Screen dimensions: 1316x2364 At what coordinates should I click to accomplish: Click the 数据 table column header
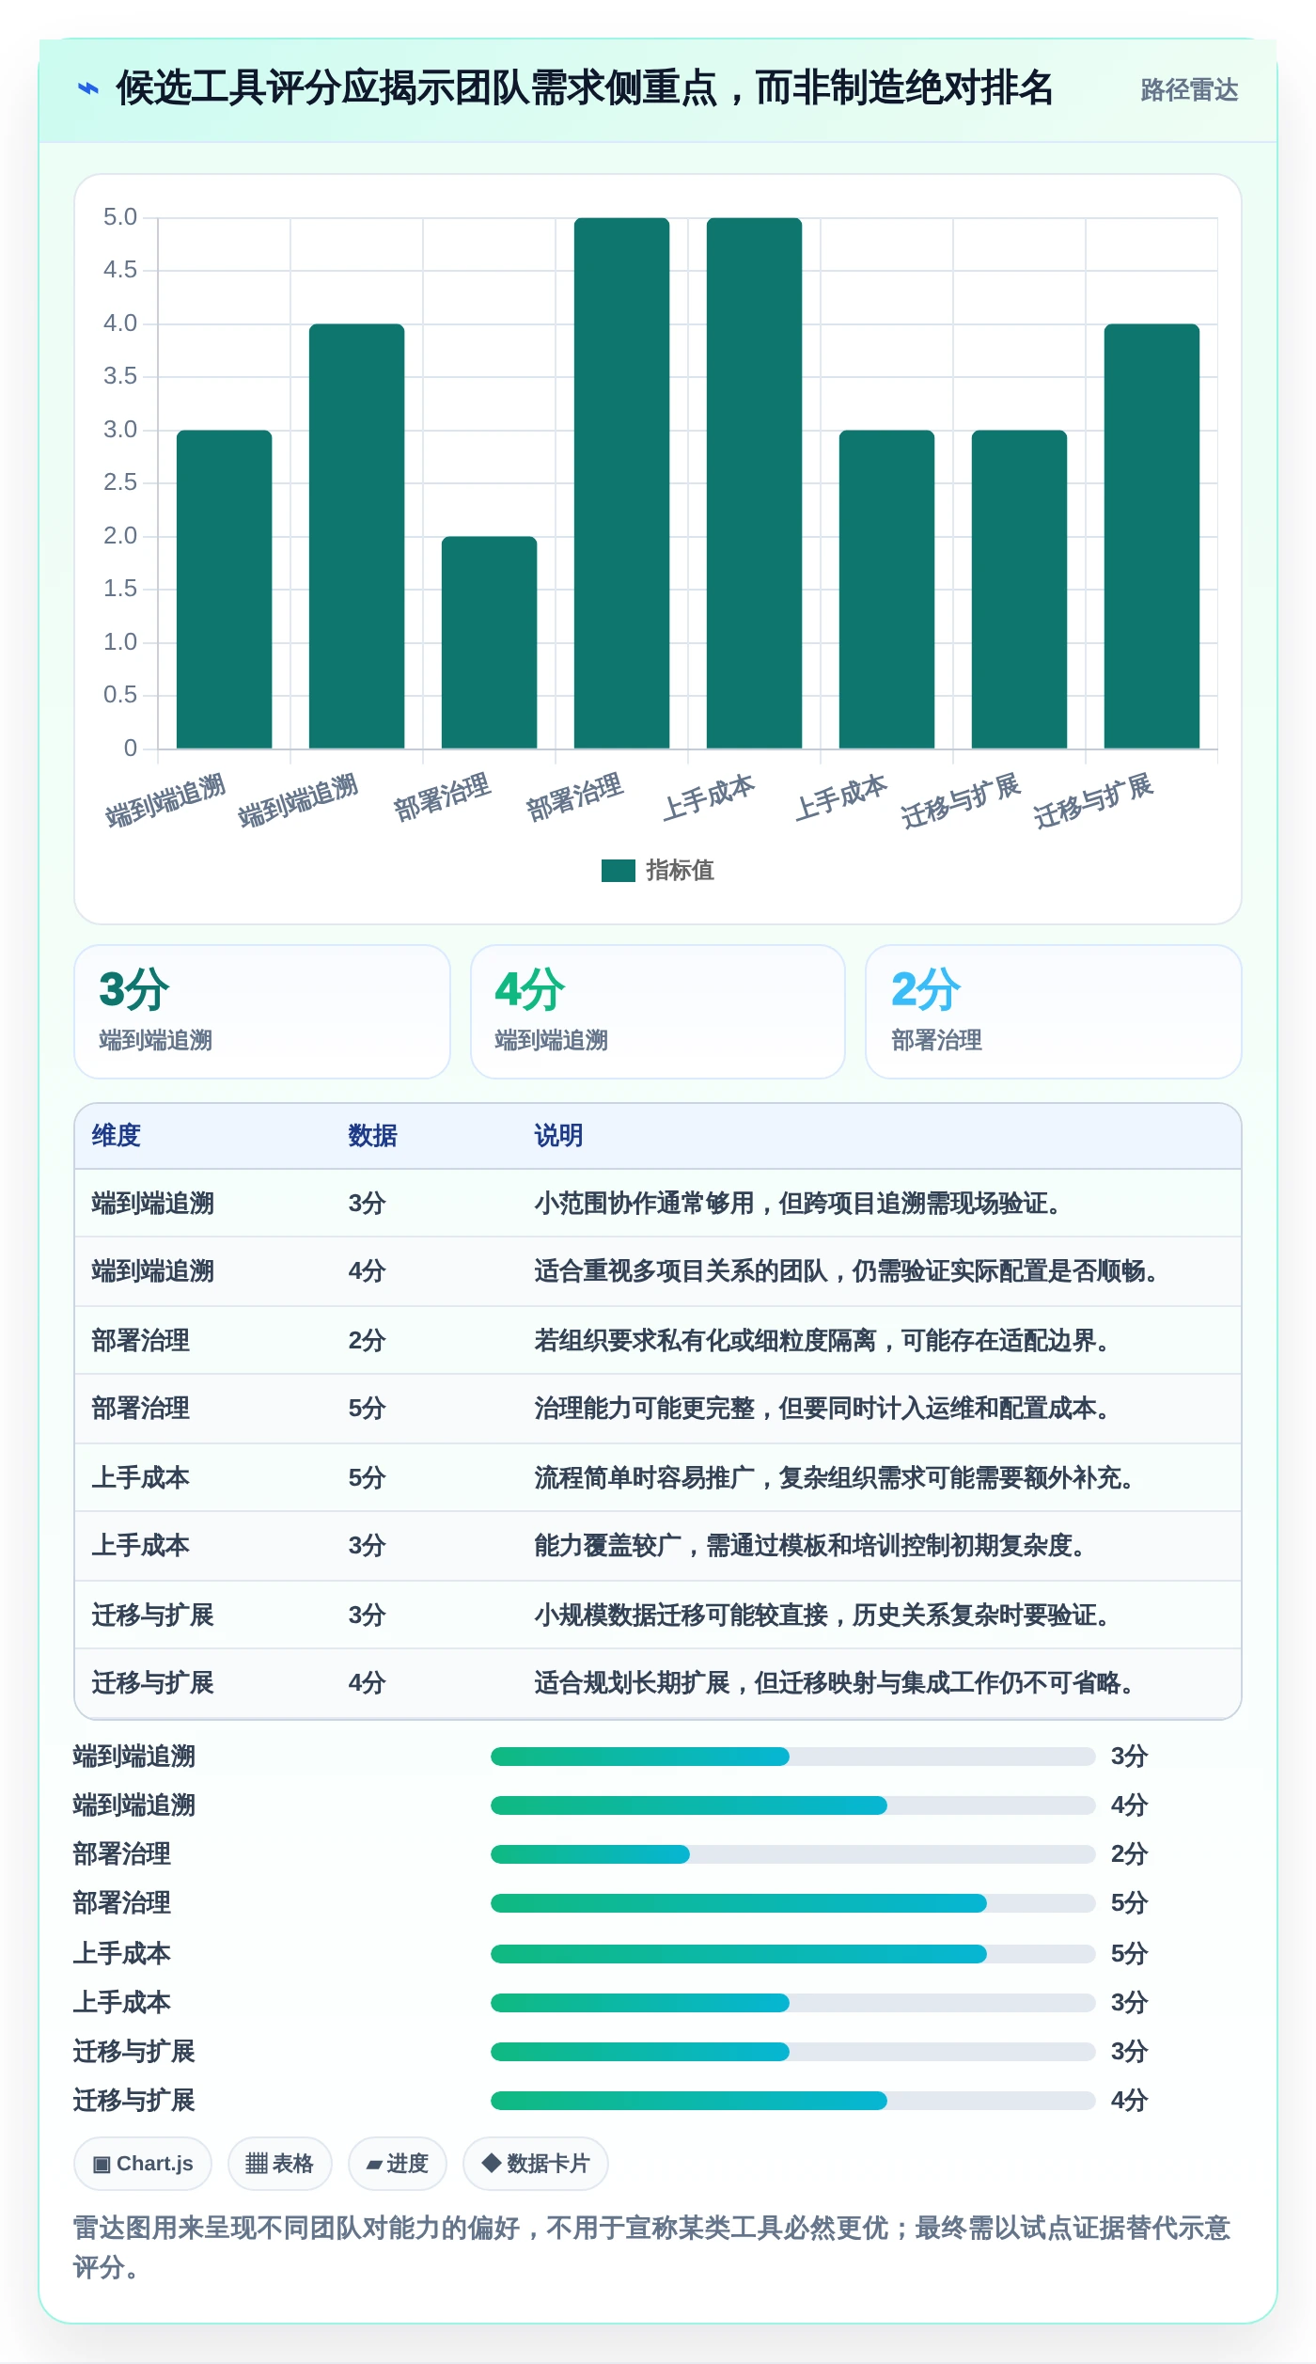point(373,1136)
